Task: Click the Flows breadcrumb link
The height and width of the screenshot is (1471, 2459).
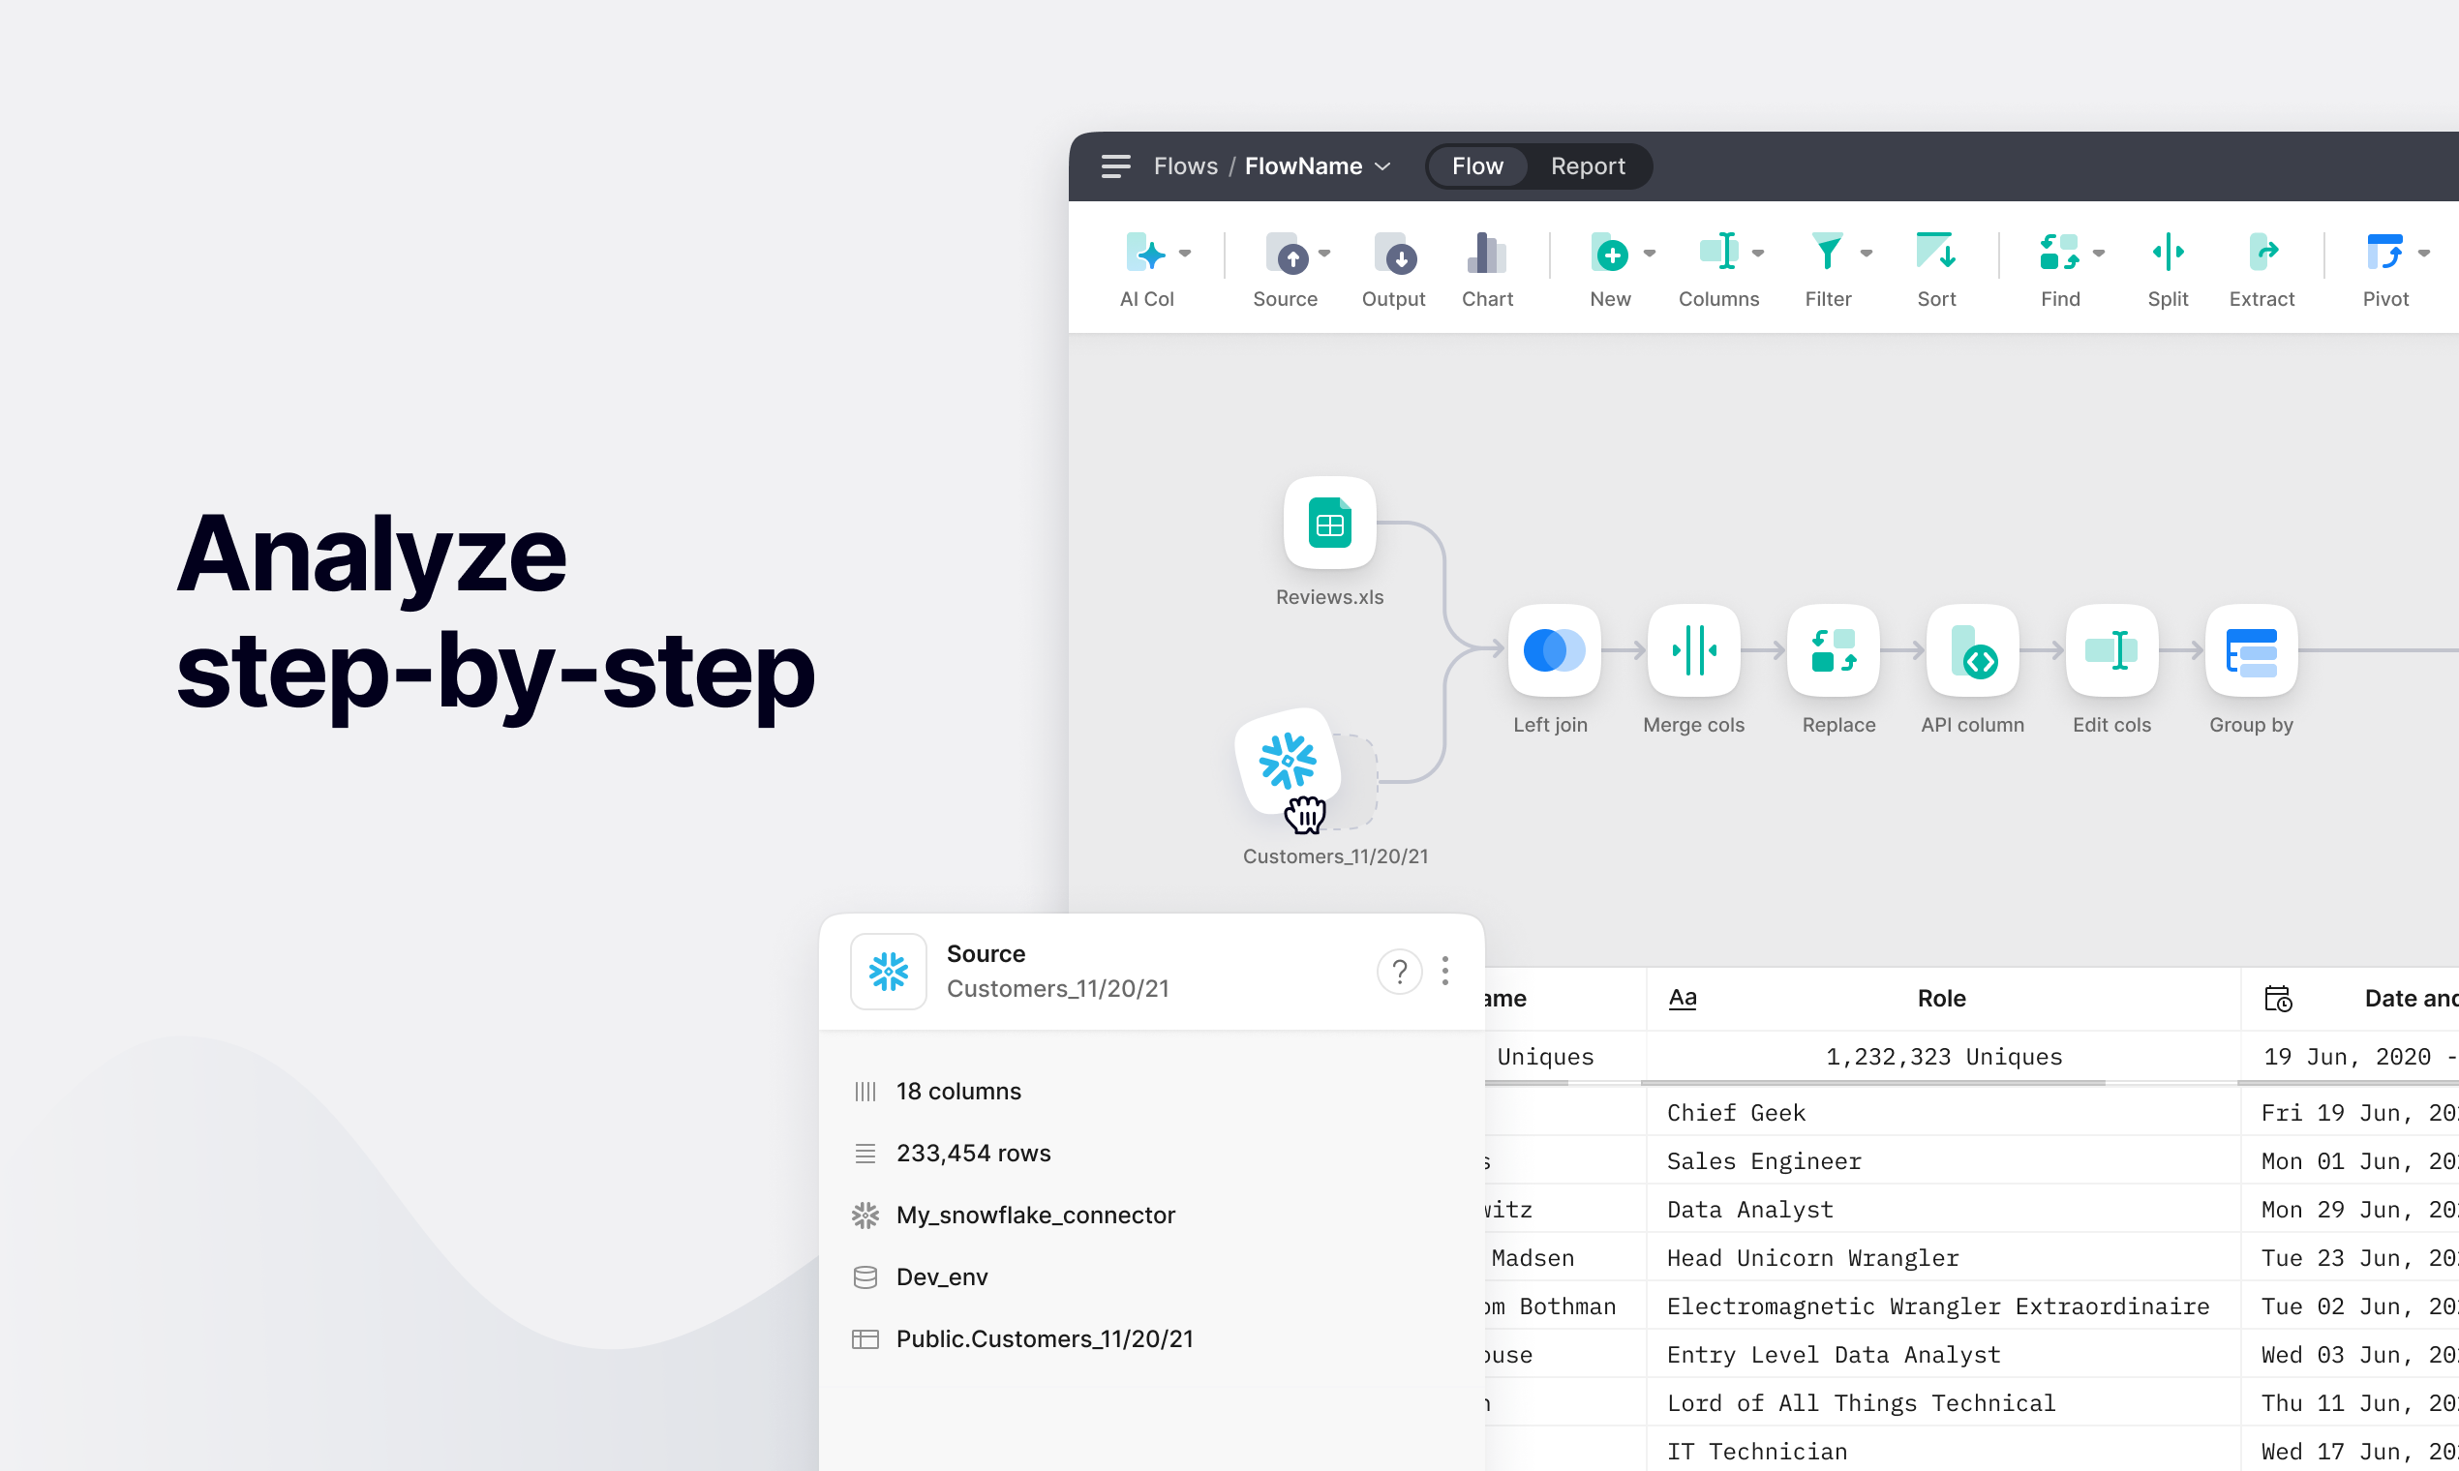Action: (1185, 166)
